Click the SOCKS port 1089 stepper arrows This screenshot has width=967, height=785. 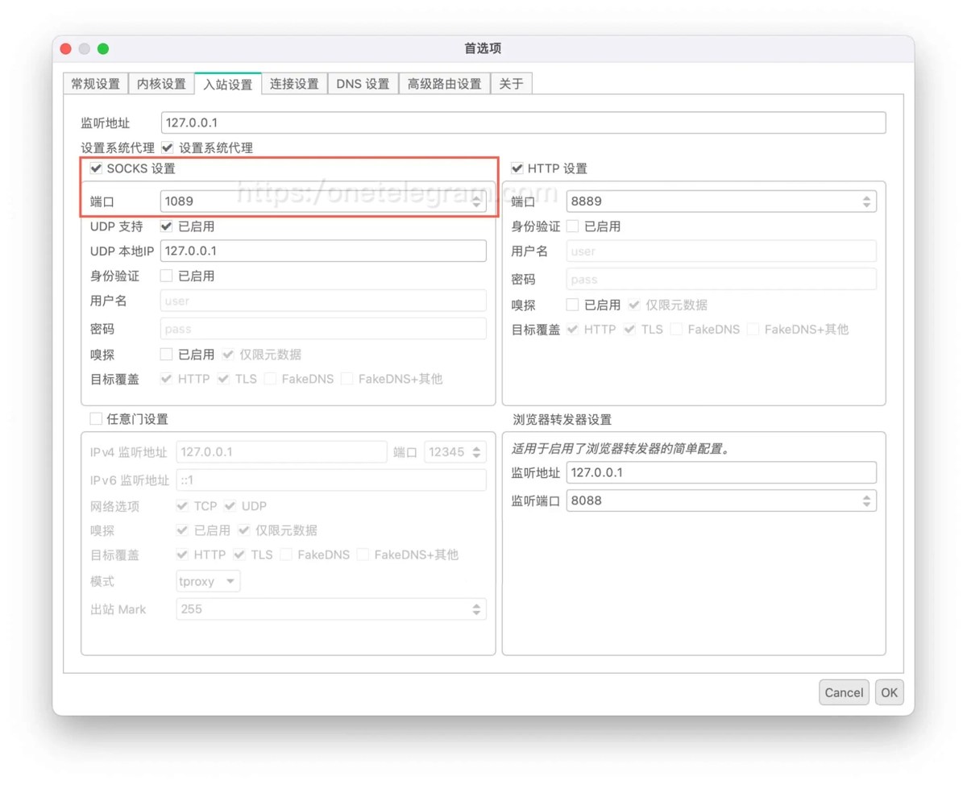pos(476,201)
